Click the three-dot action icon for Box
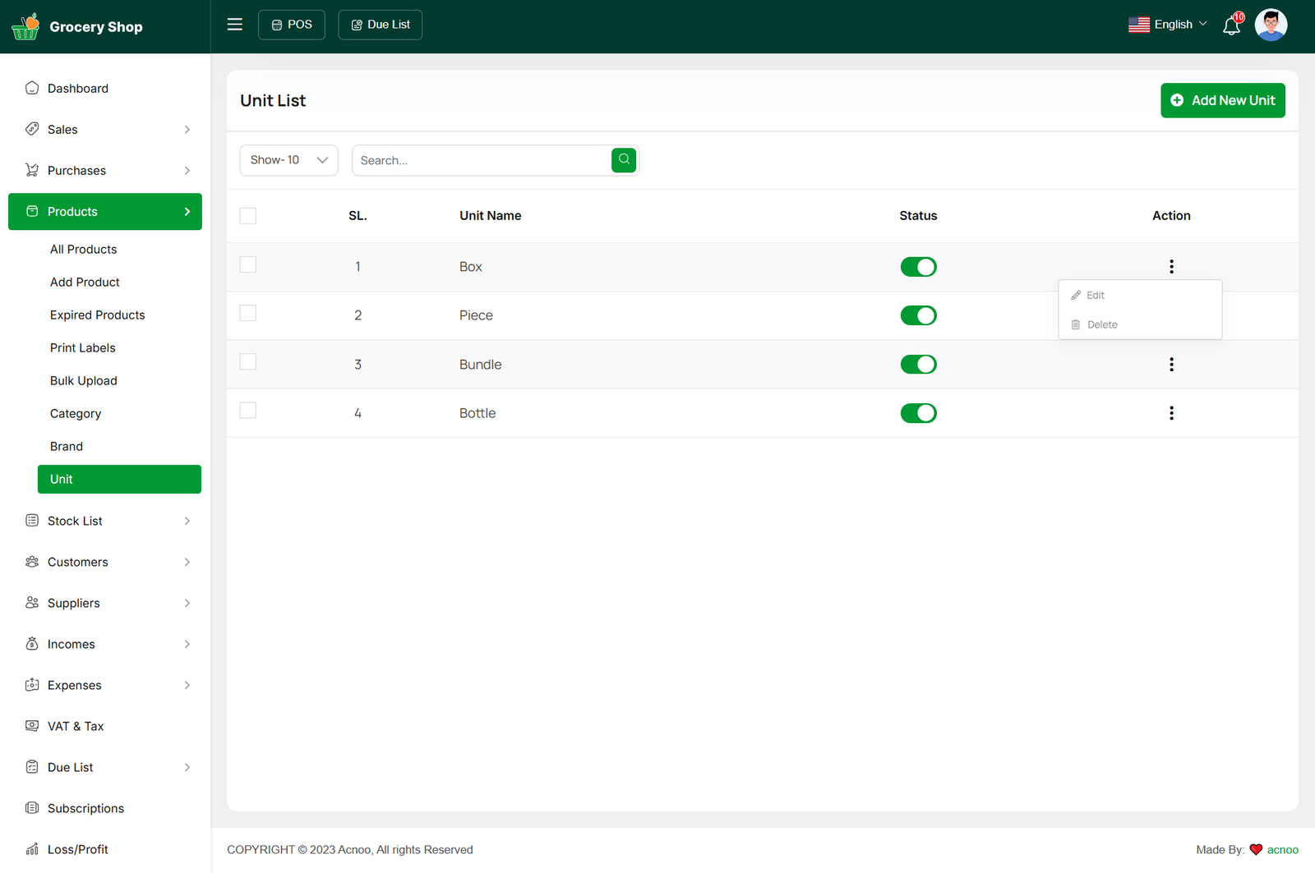Viewport: 1315px width, 873px height. tap(1171, 267)
